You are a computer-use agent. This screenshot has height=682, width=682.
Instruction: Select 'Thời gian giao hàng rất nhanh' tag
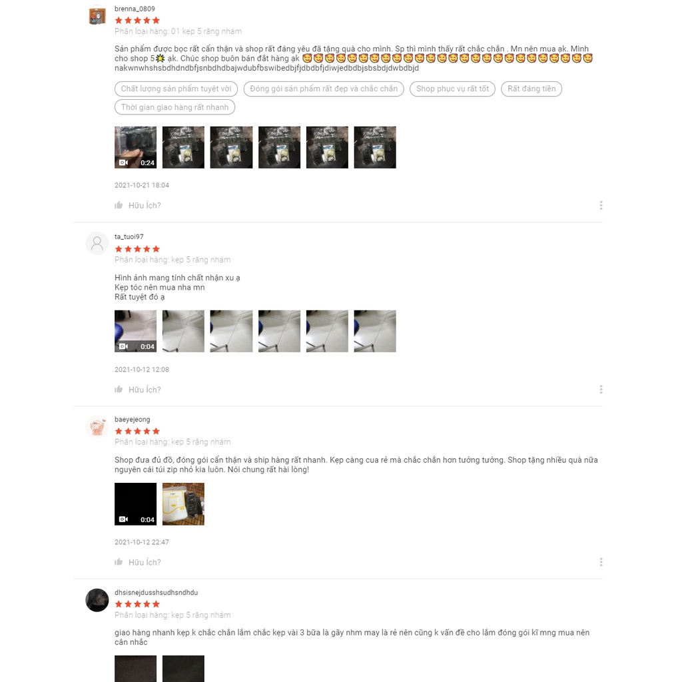[175, 107]
